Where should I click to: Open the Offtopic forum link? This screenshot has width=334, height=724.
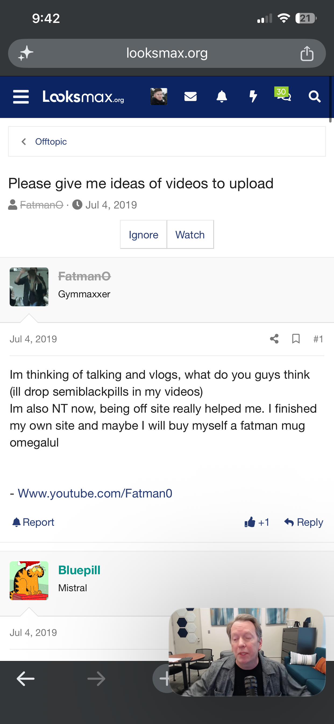click(x=51, y=142)
